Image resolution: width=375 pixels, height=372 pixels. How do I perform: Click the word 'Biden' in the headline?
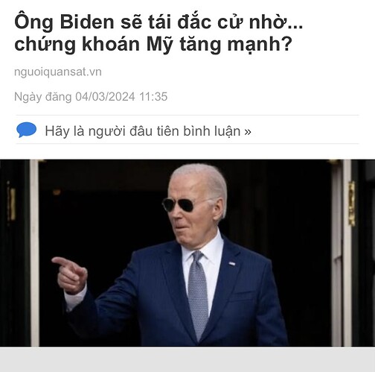click(87, 22)
